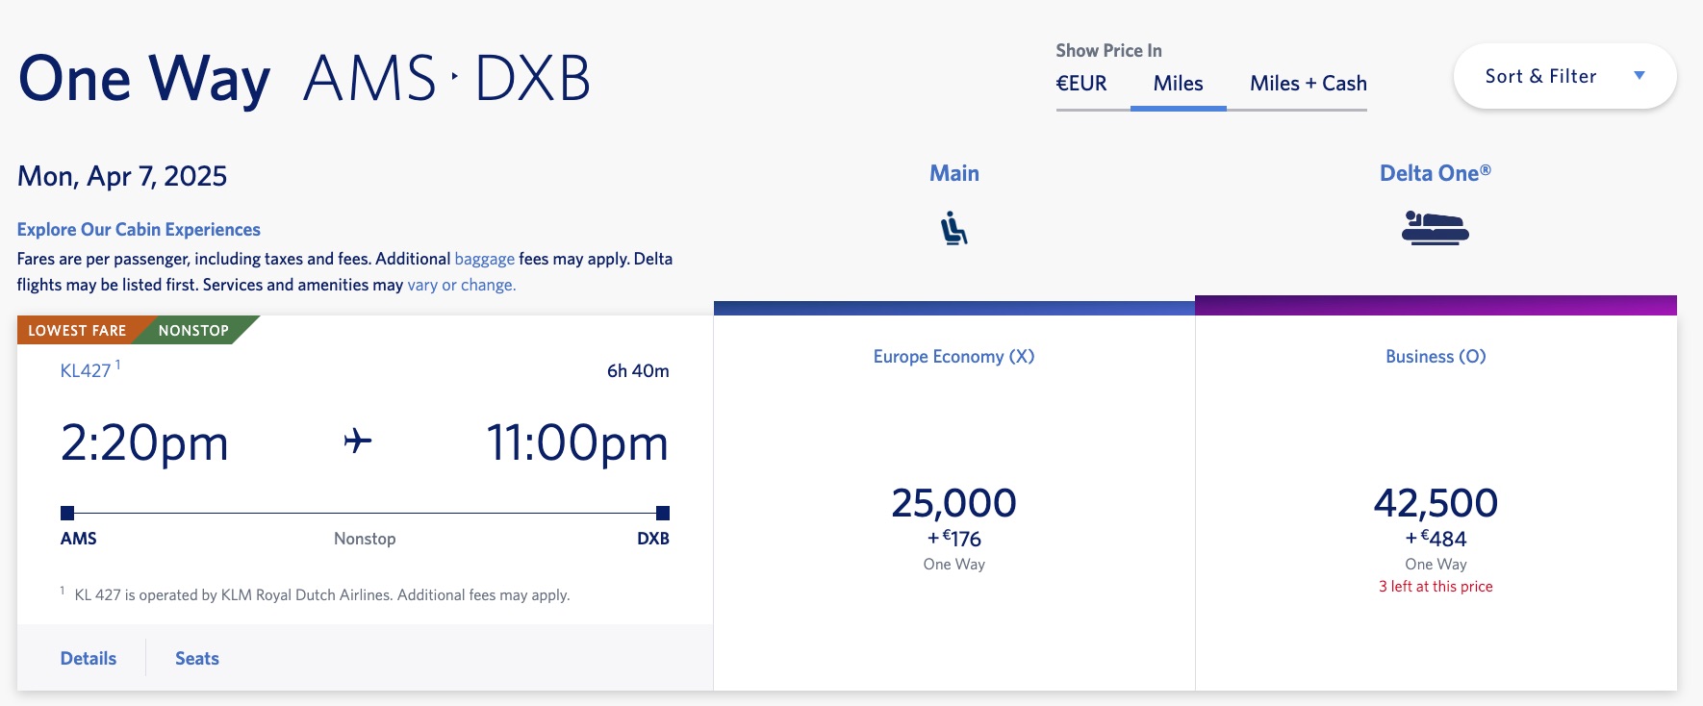The width and height of the screenshot is (1703, 706).
Task: Click the LOWEST FARE badge
Action: pyautogui.click(x=76, y=330)
